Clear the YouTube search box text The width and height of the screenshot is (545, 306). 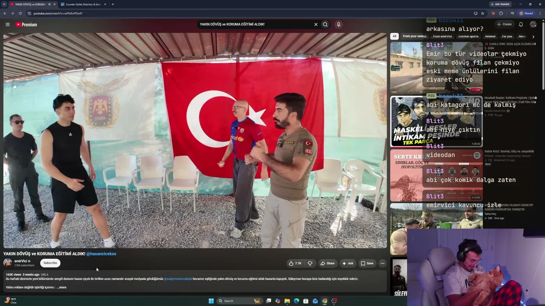[316, 25]
